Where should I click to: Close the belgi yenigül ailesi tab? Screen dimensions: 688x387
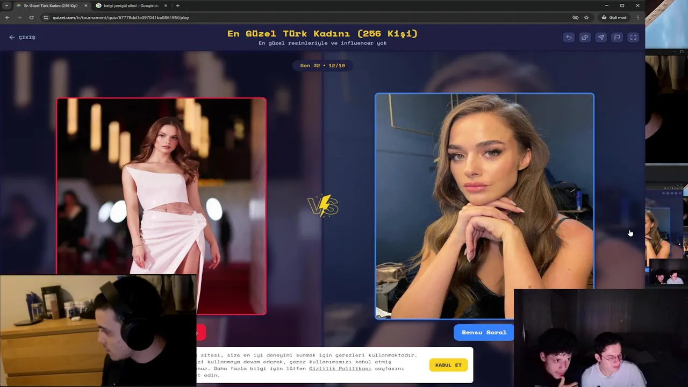[x=166, y=5]
